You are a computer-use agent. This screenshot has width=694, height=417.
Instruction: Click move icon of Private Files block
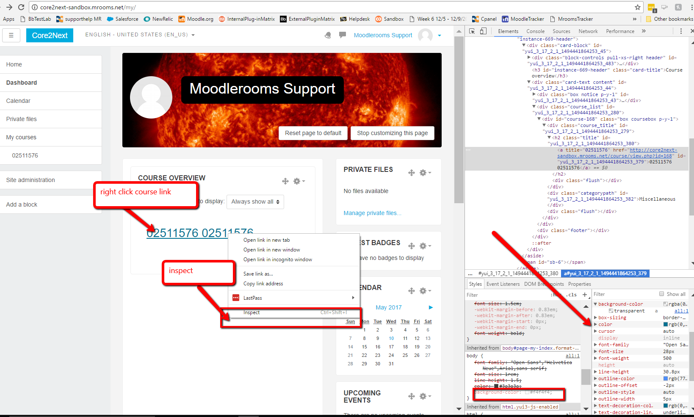[412, 173]
